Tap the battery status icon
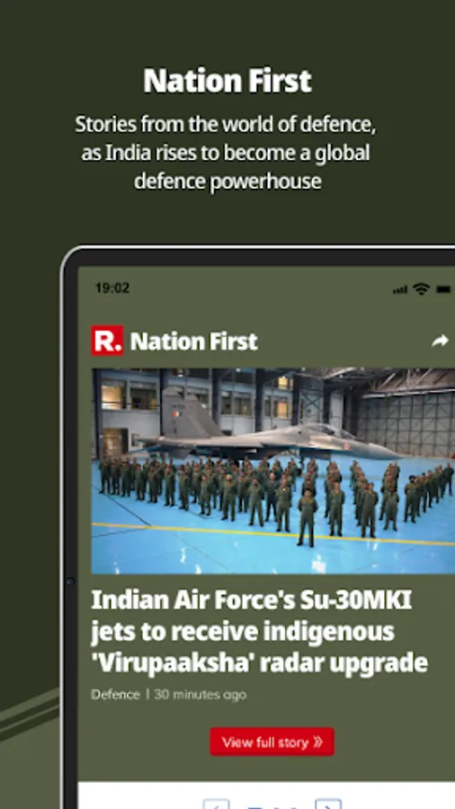This screenshot has width=455, height=809. click(x=443, y=289)
